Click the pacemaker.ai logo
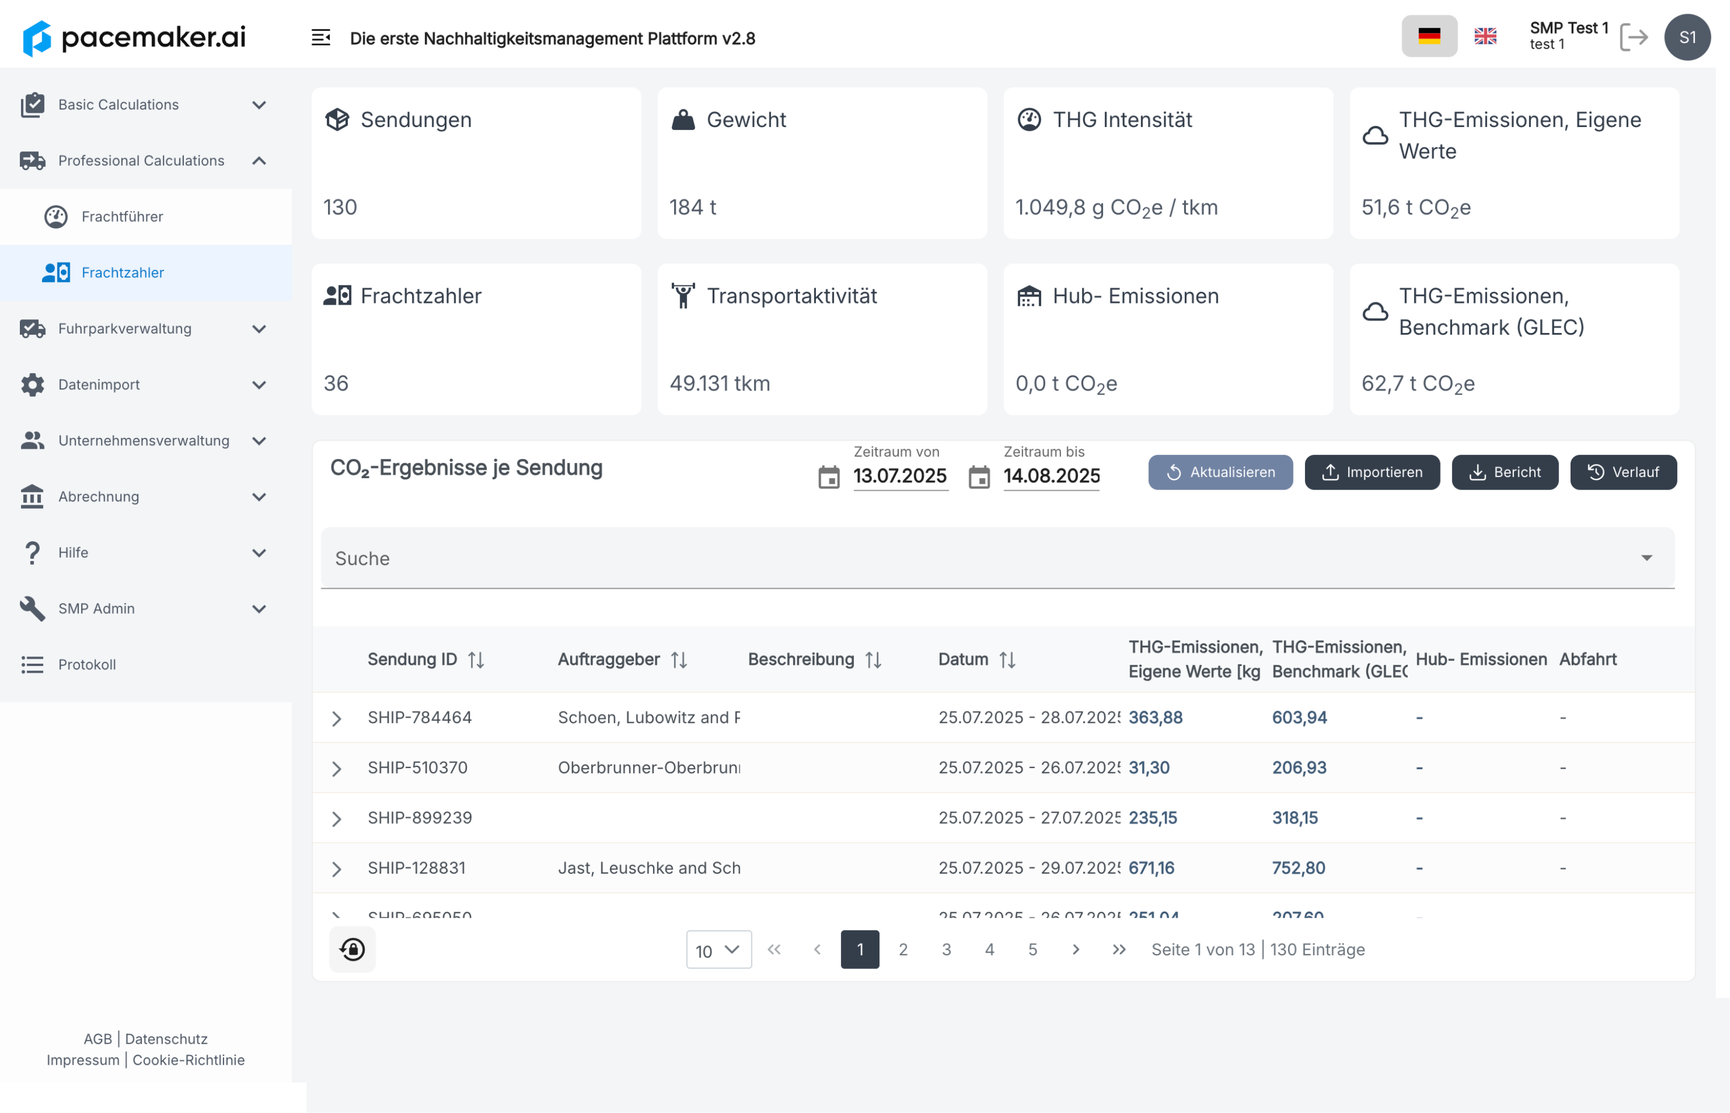Viewport: 1730px width, 1113px height. pyautogui.click(x=134, y=37)
